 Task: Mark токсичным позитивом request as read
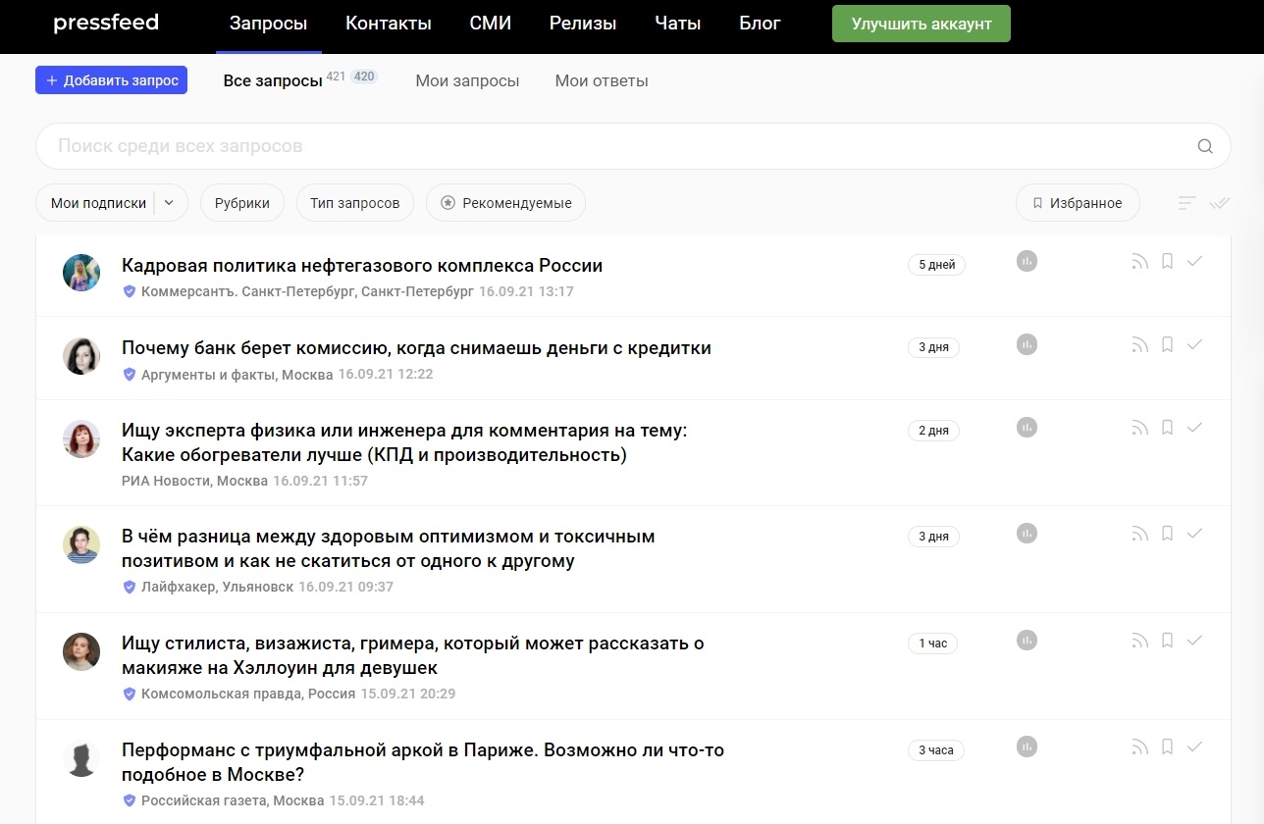(x=1194, y=534)
